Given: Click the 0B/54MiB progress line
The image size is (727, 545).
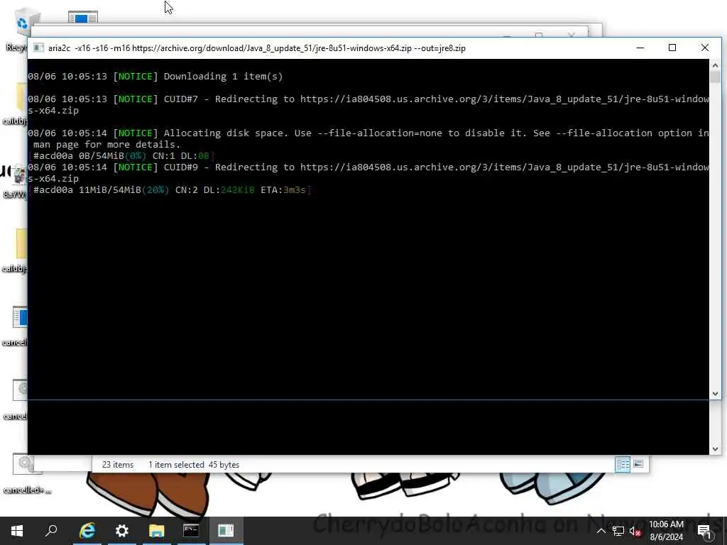Looking at the screenshot, I should (121, 155).
